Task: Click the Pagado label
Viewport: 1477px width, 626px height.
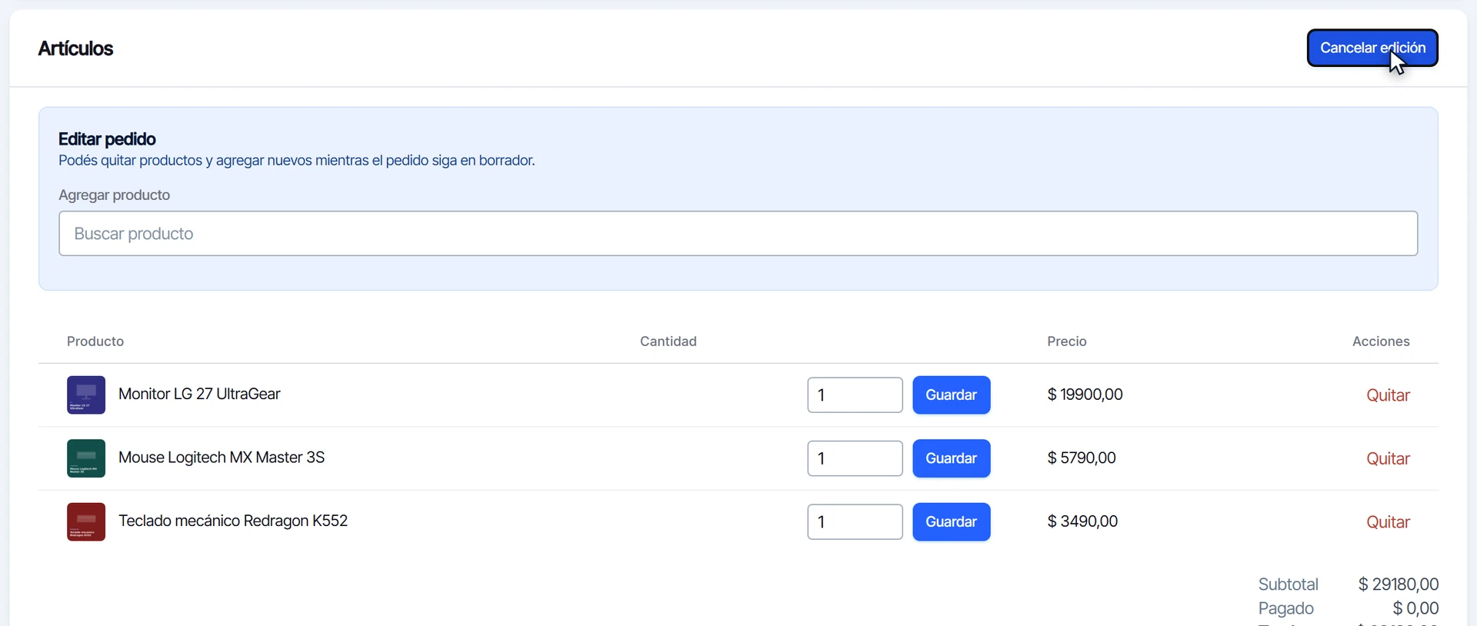Action: [1286, 608]
